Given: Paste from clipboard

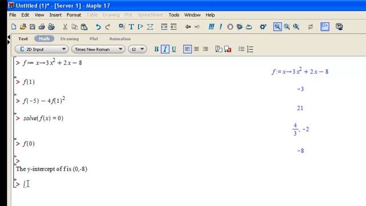Looking at the screenshot, I should tap(84, 27).
